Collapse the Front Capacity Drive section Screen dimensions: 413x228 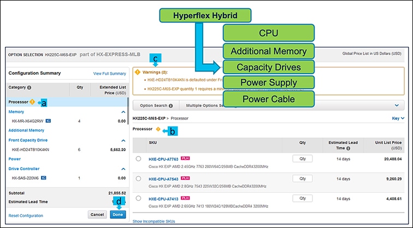pos(123,140)
